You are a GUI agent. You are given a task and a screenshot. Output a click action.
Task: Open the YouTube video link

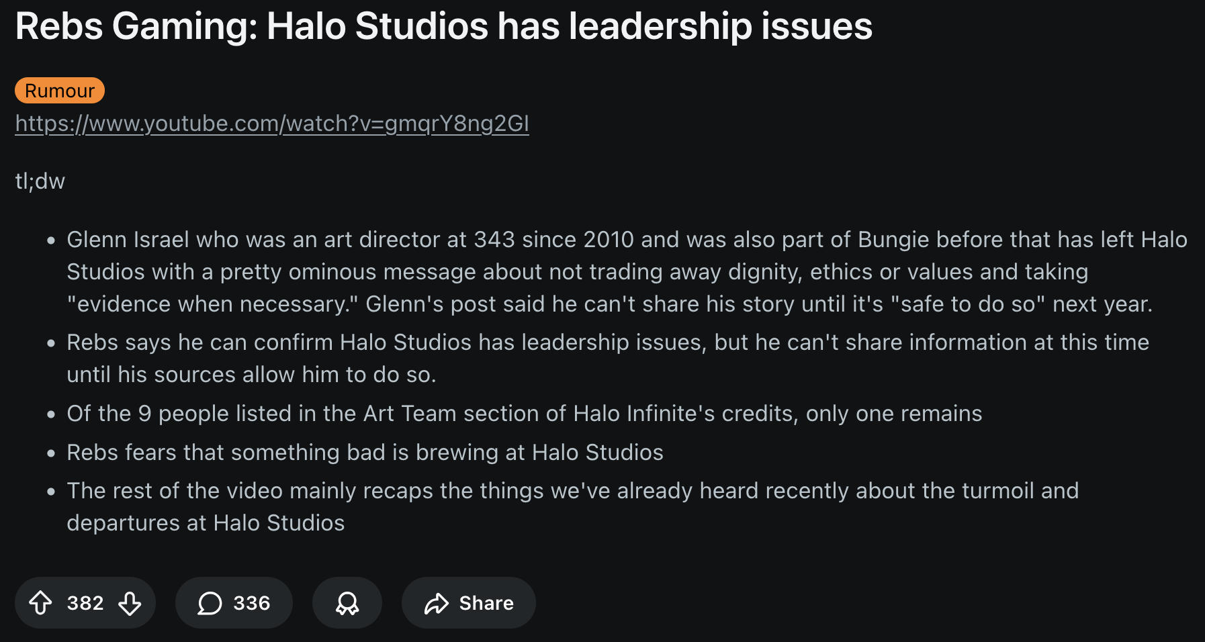(x=272, y=124)
